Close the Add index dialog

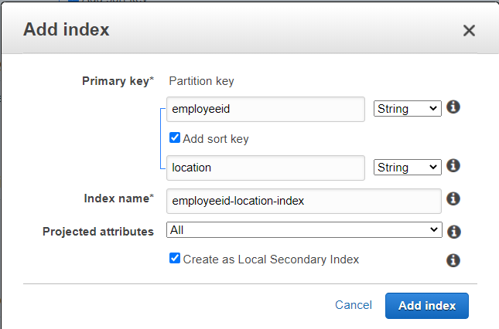(468, 31)
